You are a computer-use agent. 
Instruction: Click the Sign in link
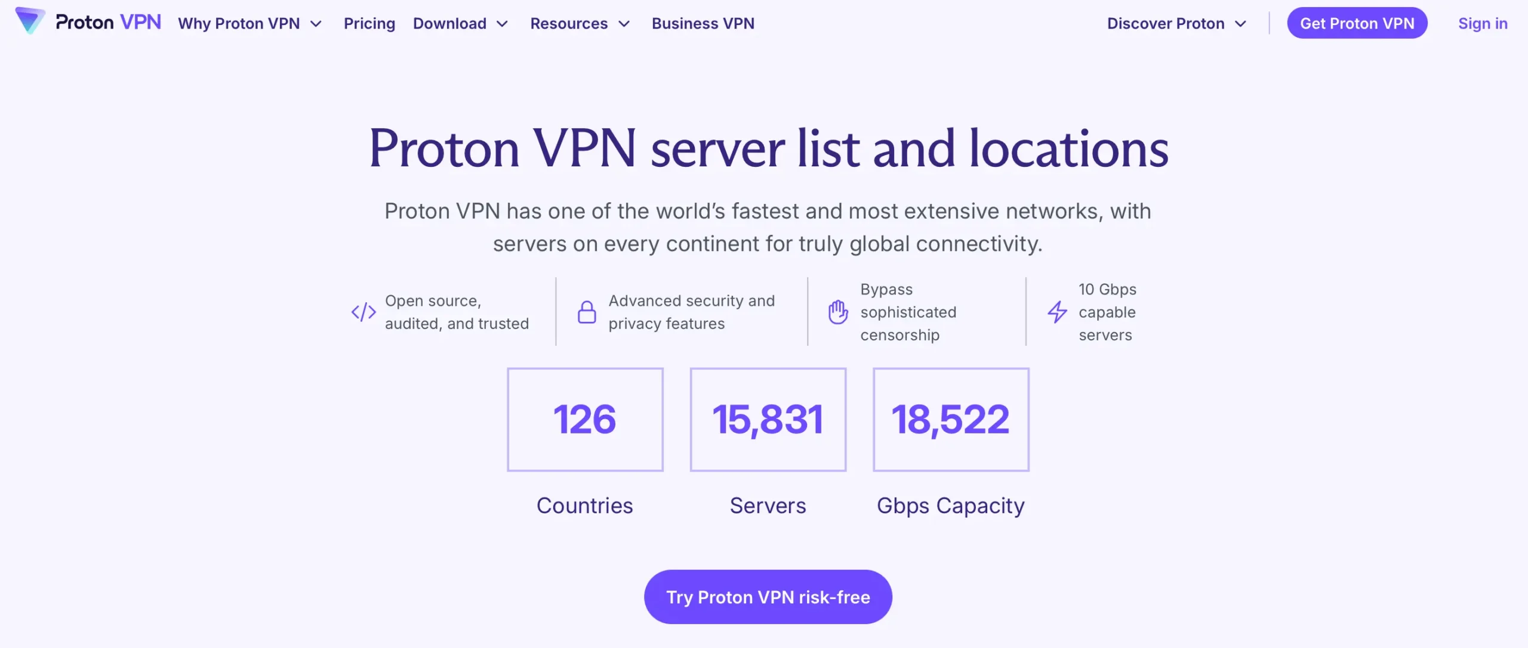tap(1483, 23)
